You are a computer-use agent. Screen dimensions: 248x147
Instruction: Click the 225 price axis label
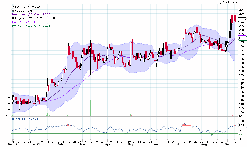pos(242,10)
